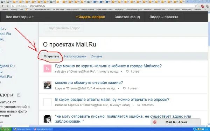
Task: Switch to the Лучшие tab
Action: [97, 56]
